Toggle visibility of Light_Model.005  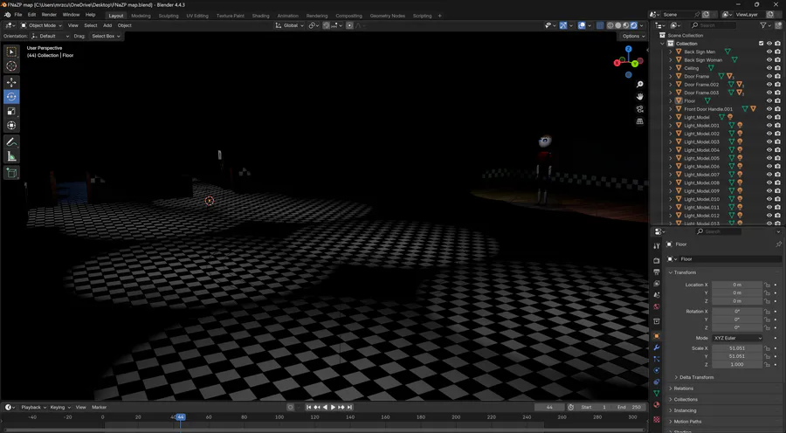point(769,158)
